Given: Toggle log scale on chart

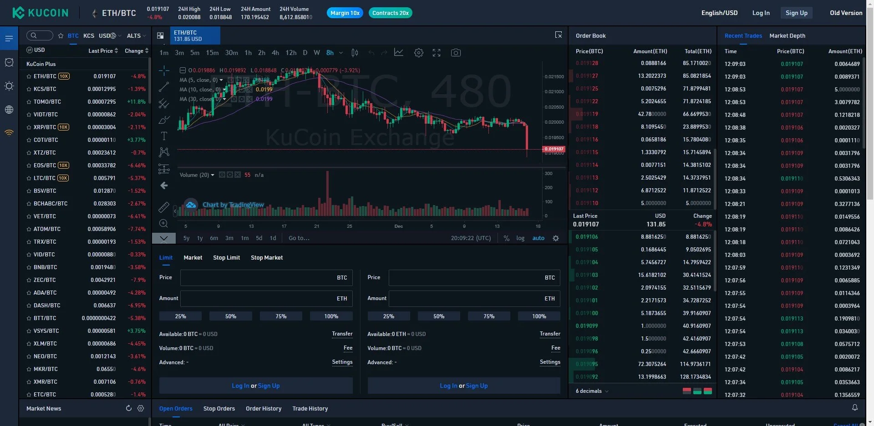Looking at the screenshot, I should [520, 238].
